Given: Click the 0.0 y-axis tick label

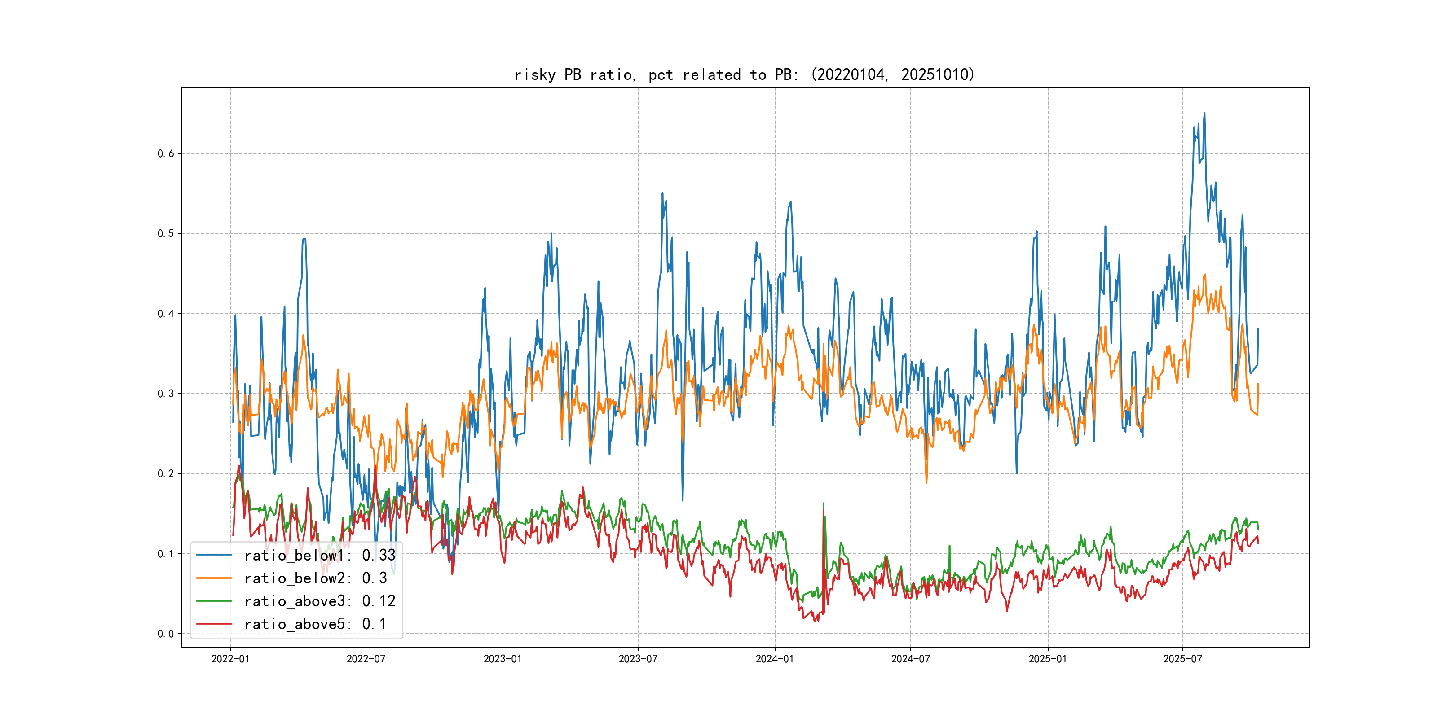Looking at the screenshot, I should tap(166, 634).
